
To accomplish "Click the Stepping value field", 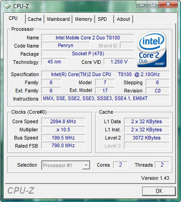I will (x=157, y=82).
